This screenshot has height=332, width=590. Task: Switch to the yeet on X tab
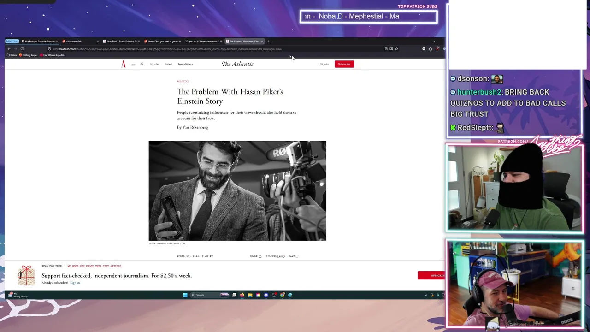[x=204, y=41]
